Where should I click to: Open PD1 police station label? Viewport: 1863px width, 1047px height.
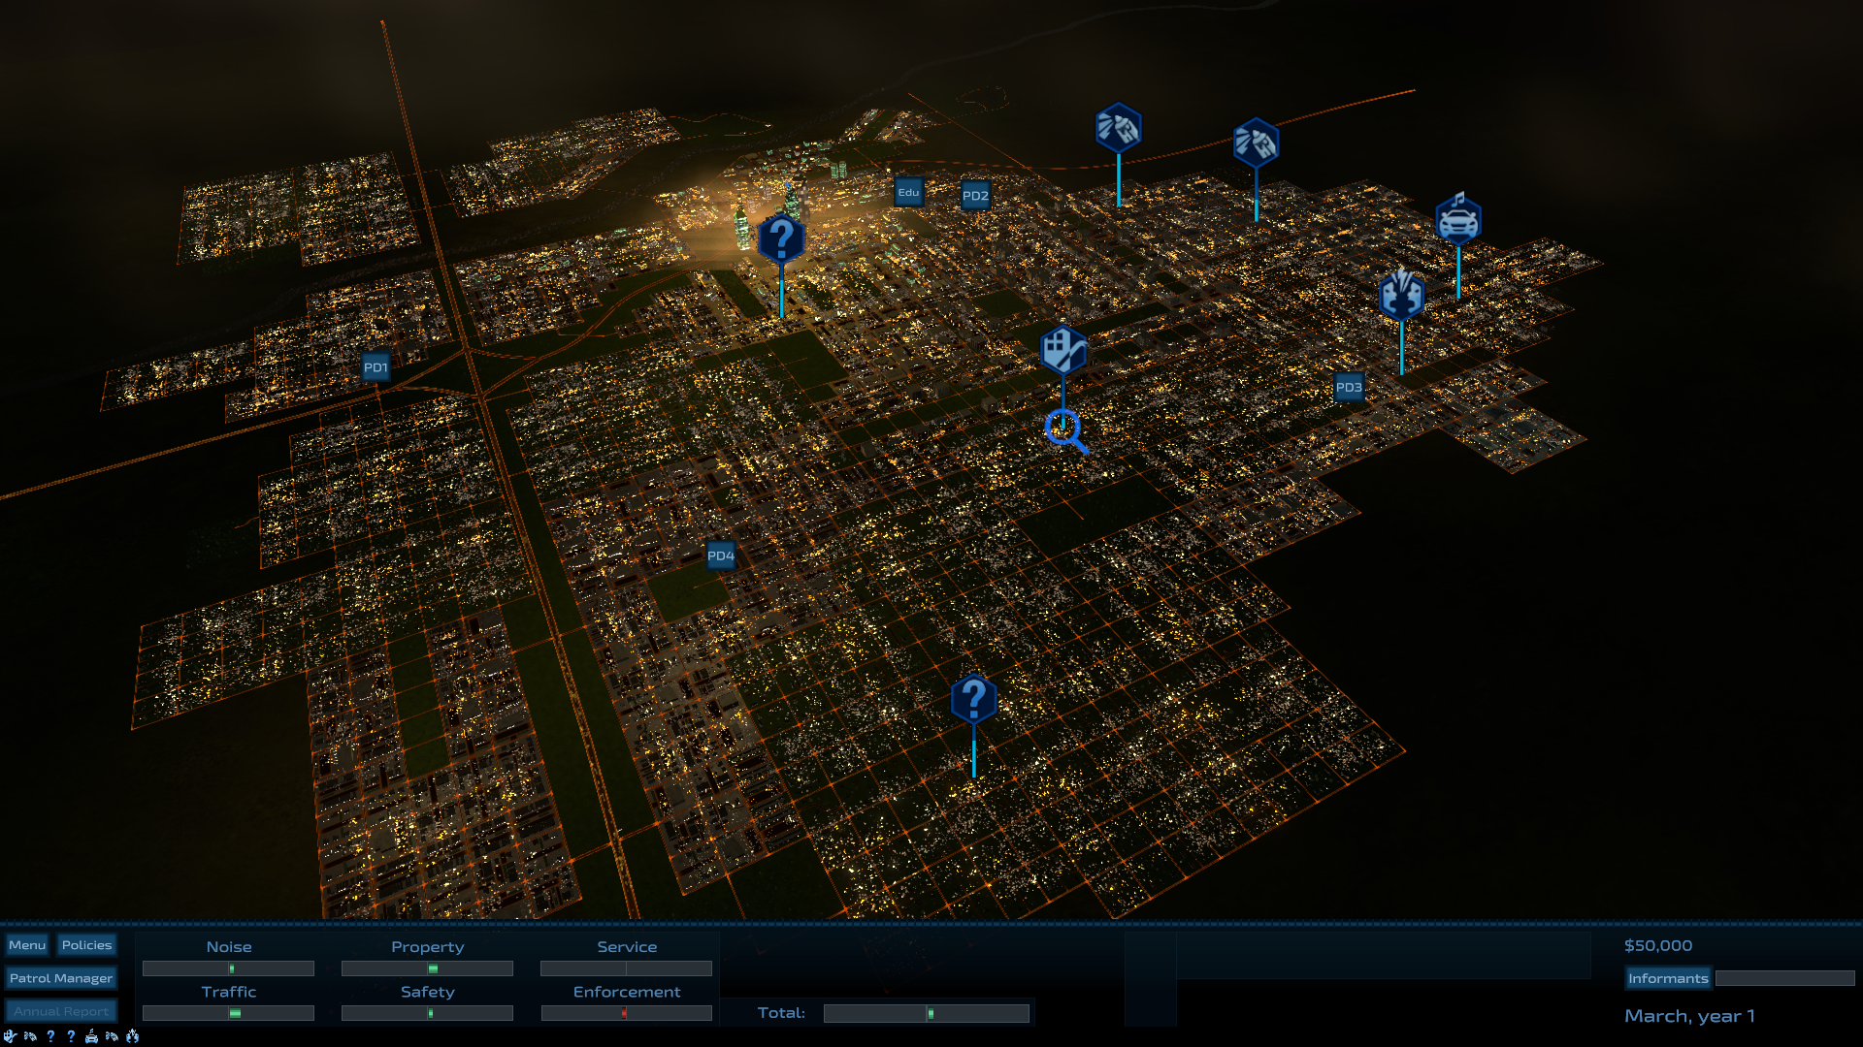[x=376, y=367]
